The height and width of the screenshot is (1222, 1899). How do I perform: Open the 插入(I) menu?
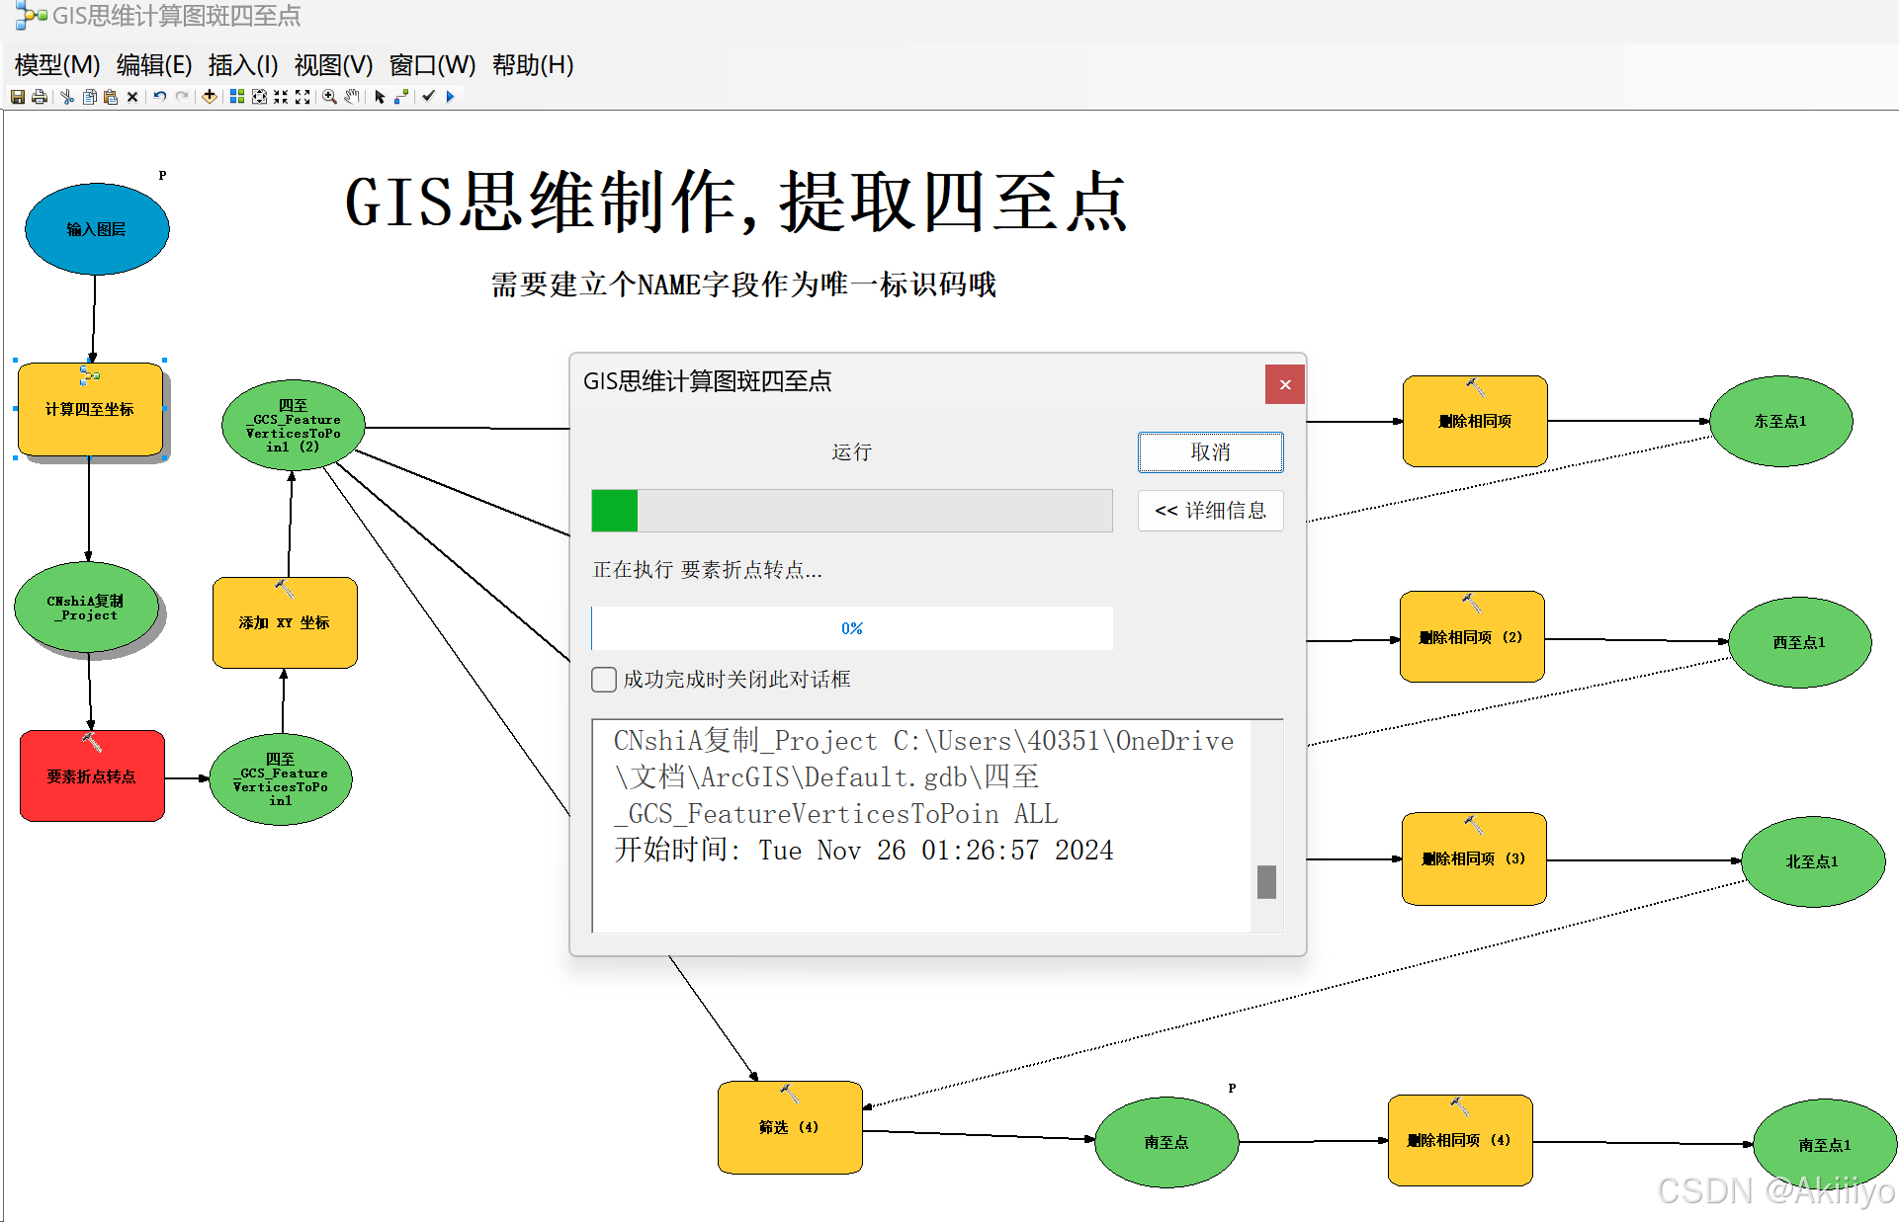tap(242, 65)
